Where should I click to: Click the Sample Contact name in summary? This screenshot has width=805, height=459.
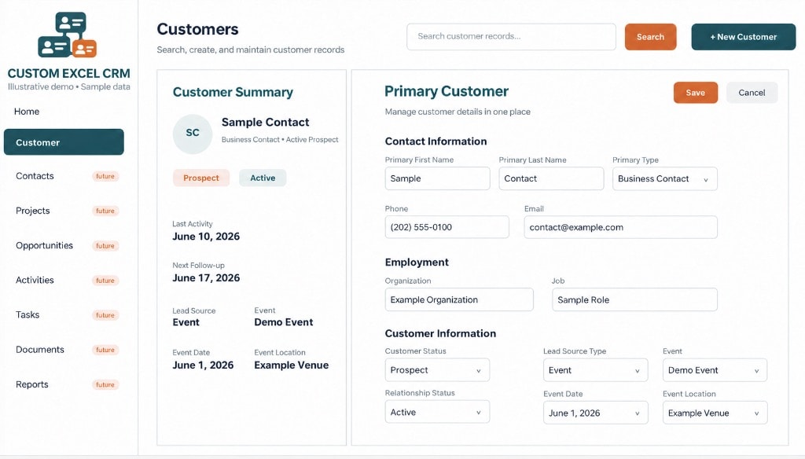[266, 122]
